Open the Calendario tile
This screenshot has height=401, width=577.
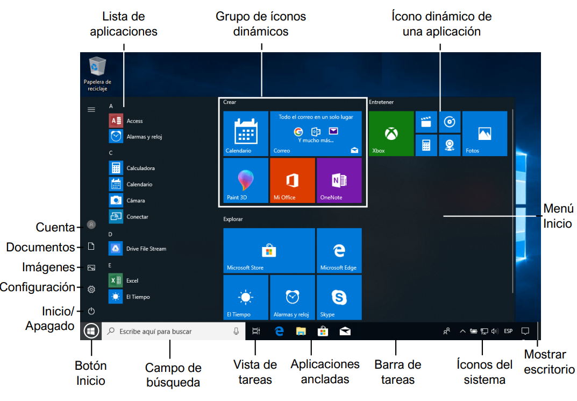pyautogui.click(x=245, y=133)
